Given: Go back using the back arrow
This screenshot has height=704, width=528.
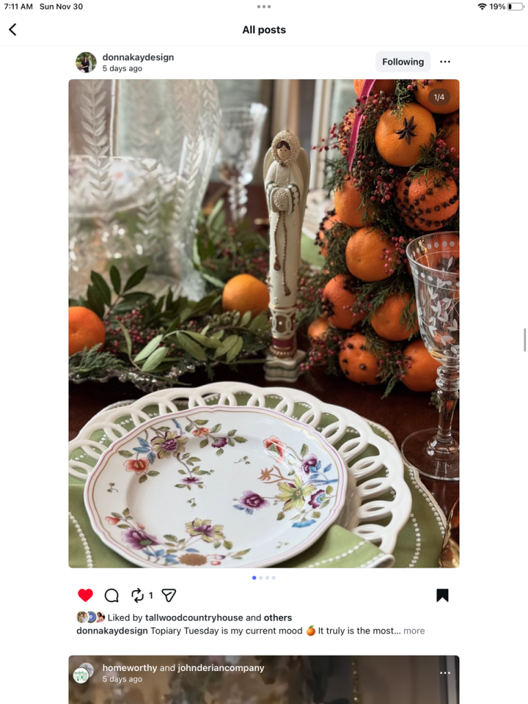Looking at the screenshot, I should [12, 30].
